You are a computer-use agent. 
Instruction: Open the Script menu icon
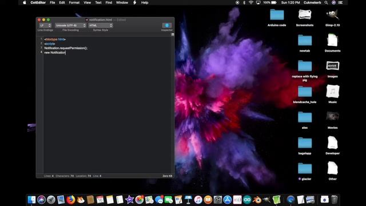135,2
